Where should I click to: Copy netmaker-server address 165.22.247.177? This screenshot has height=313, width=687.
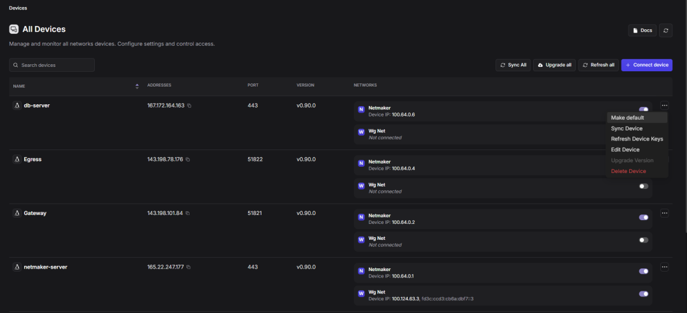click(x=188, y=267)
